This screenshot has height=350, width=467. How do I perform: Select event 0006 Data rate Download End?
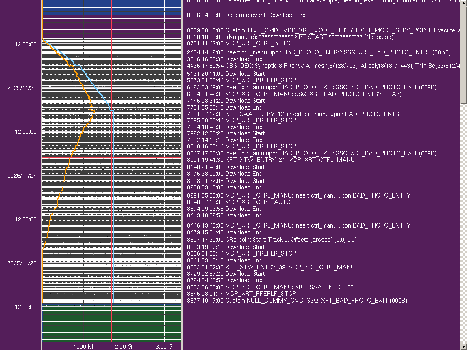pos(246,15)
